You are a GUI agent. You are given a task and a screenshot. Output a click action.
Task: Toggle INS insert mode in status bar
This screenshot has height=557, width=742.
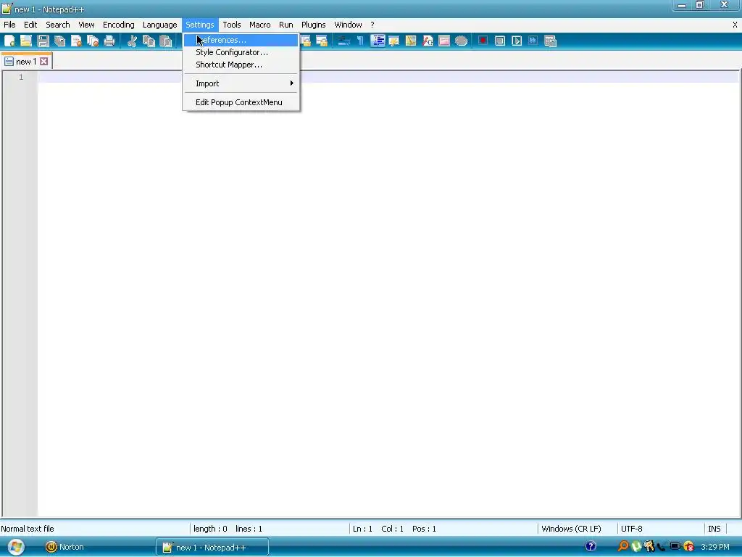[x=714, y=529]
